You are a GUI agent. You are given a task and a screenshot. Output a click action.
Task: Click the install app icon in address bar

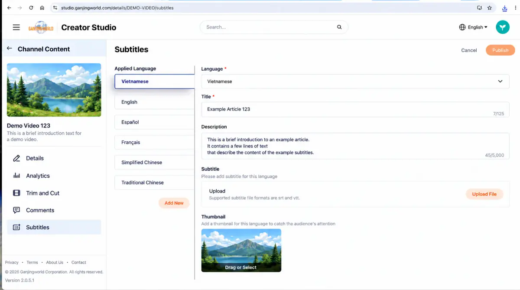(479, 8)
